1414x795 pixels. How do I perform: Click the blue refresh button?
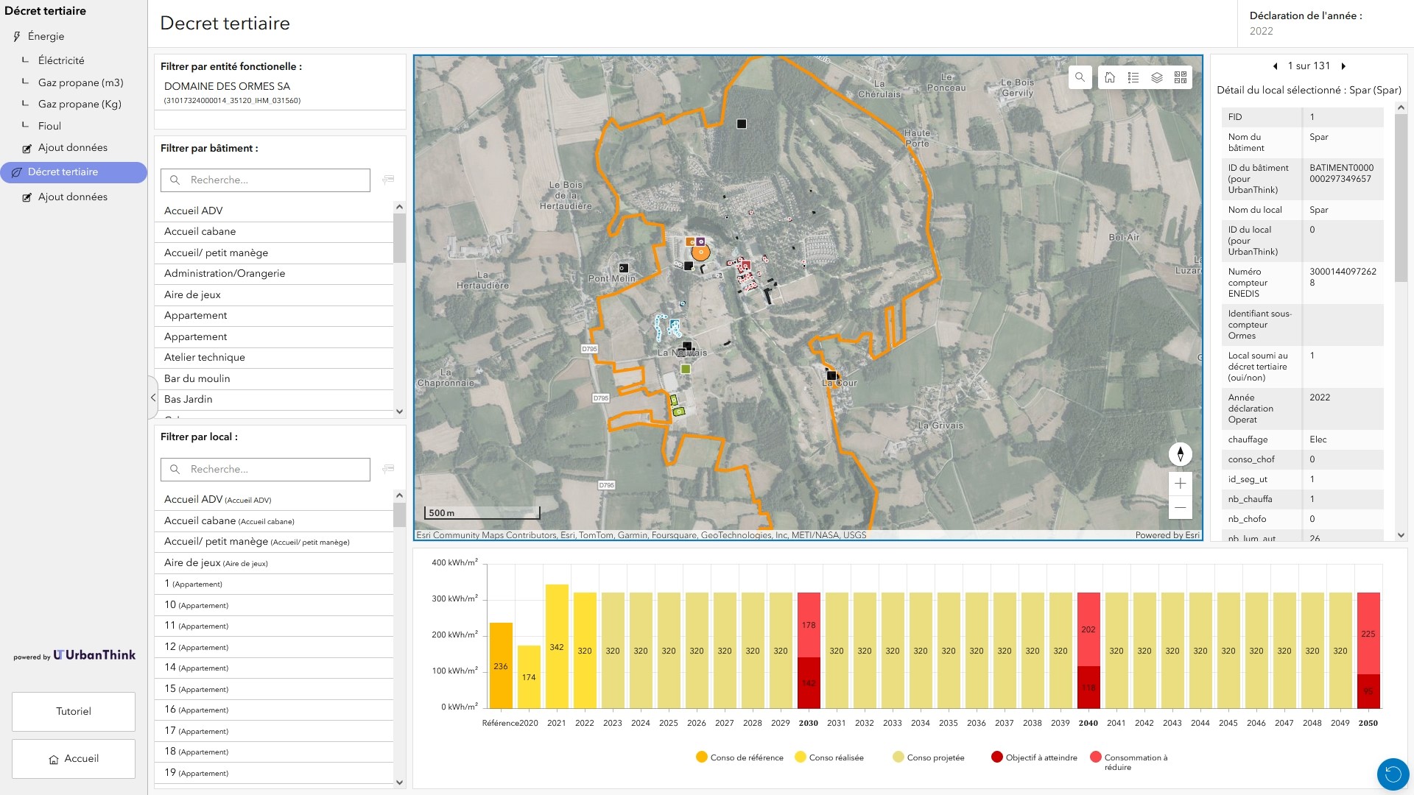click(x=1393, y=774)
